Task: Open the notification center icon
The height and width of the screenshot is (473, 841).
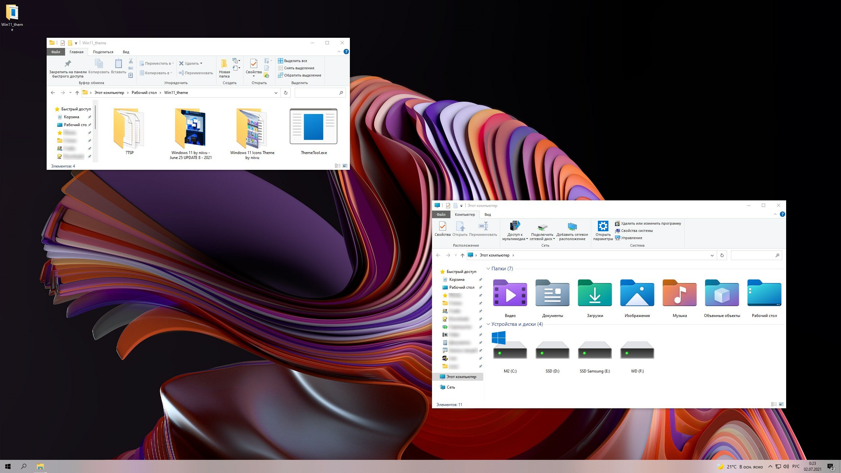Action: [831, 467]
